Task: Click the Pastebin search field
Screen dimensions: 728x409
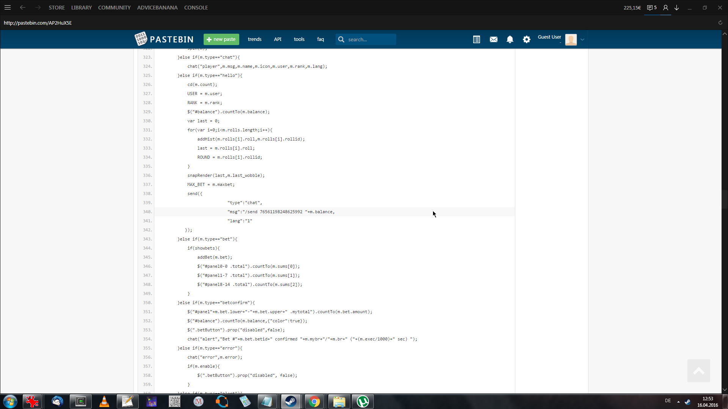Action: point(370,39)
